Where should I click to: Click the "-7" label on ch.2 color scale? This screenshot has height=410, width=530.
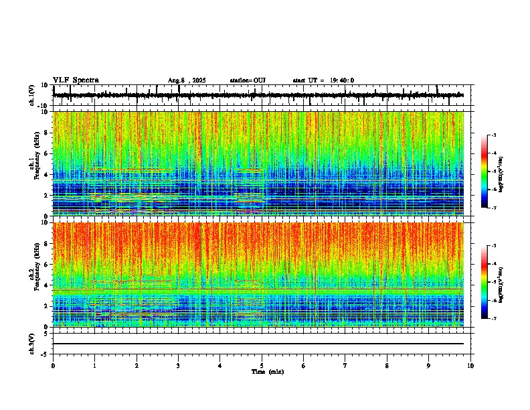tap(493, 318)
